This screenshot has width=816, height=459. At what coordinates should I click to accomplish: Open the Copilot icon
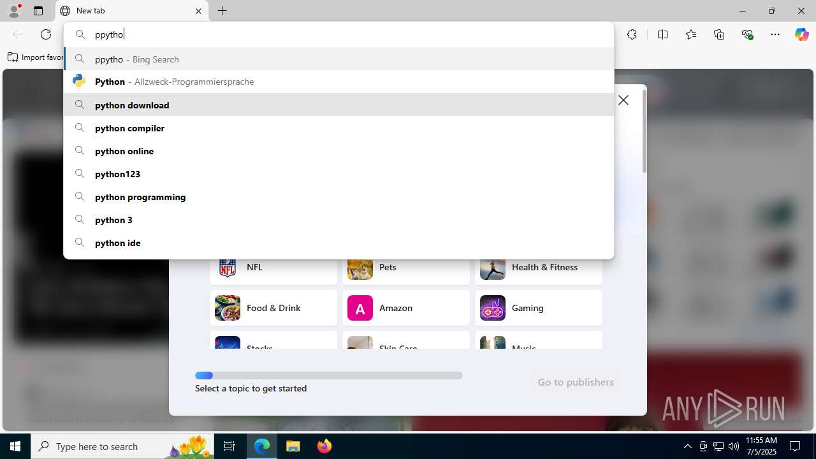pyautogui.click(x=801, y=34)
